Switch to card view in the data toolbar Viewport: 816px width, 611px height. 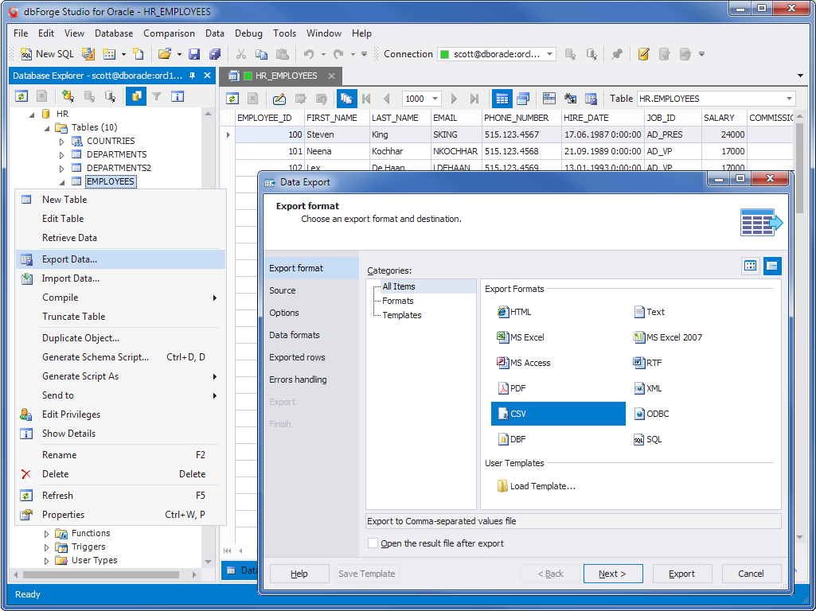pyautogui.click(x=523, y=99)
